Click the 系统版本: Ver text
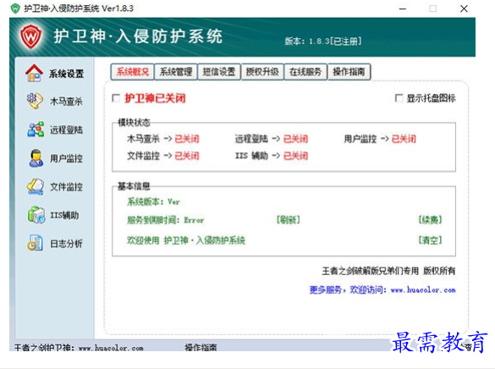 coord(153,201)
